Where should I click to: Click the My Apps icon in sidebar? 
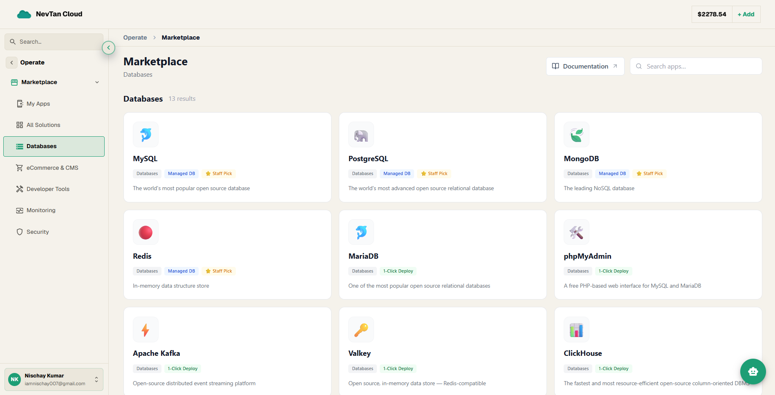tap(20, 104)
